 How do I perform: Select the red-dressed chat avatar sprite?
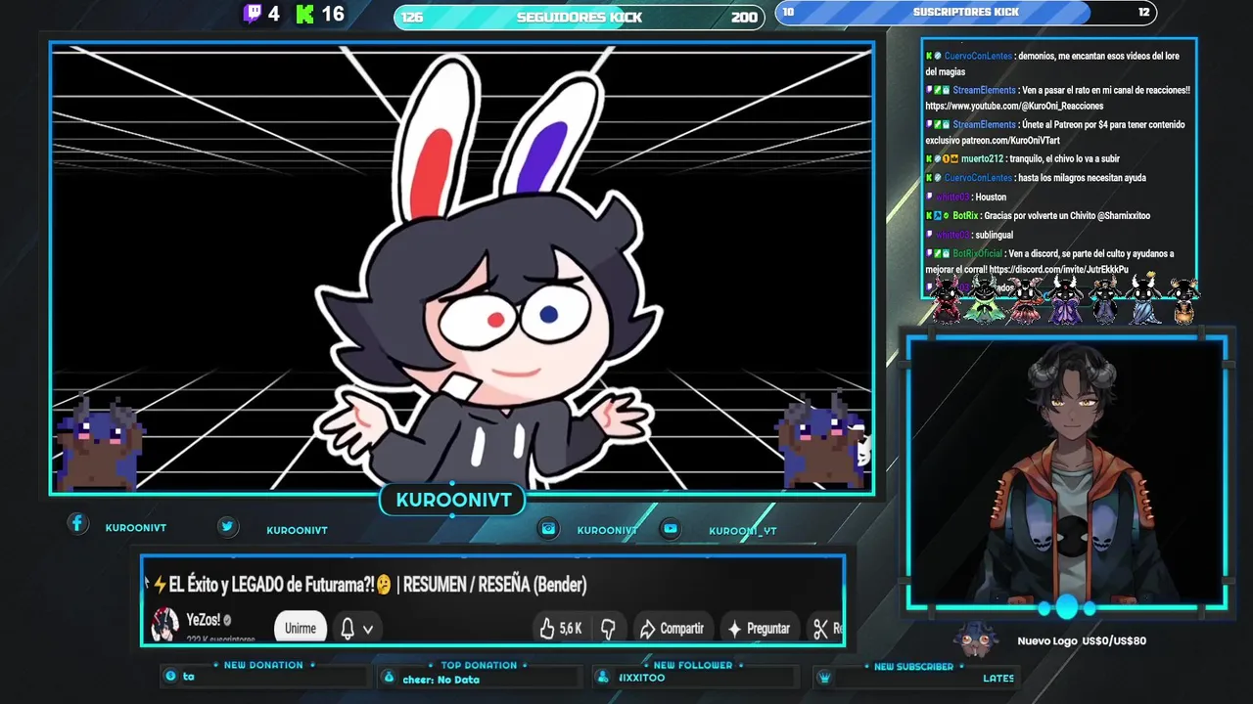(x=947, y=300)
